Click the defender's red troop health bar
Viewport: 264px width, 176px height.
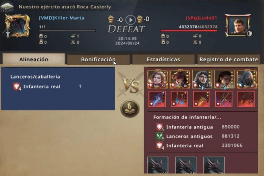[x=189, y=31]
